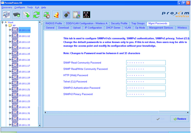The width and height of the screenshot is (191, 133).
Task: Click the device icon for 10.10.1.12
Action: (15, 36)
